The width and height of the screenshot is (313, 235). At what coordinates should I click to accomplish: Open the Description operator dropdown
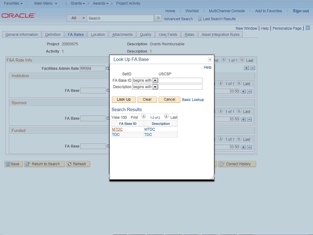click(155, 87)
